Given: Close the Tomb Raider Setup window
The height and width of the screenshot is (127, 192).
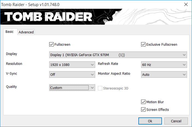Looking at the screenshot, I should [x=186, y=5].
